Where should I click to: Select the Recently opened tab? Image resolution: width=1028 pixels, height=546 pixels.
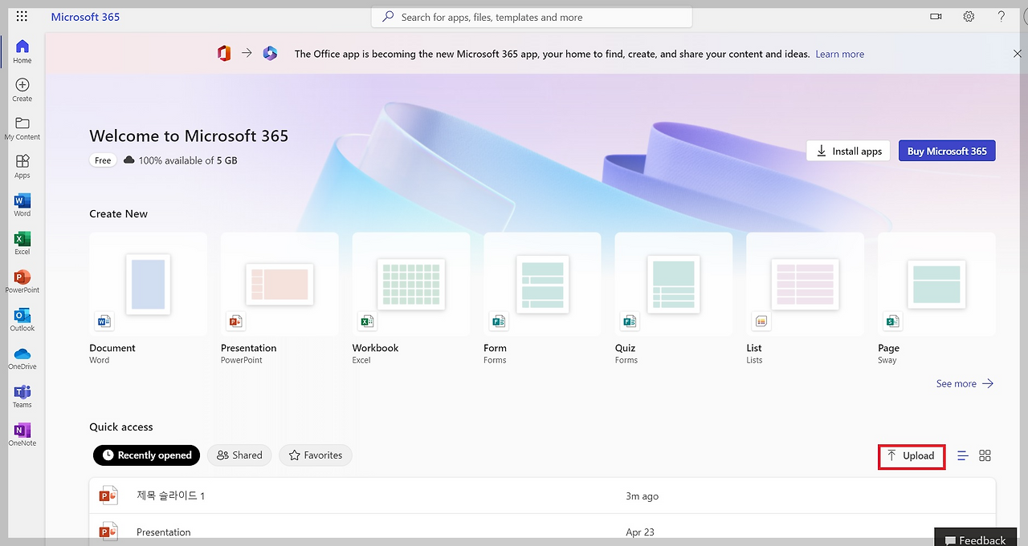point(146,455)
